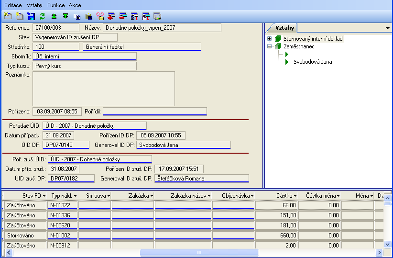Click the Sborník field Úč. interní
The image size is (393, 258).
(x=85, y=56)
